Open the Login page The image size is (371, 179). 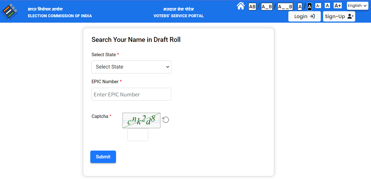(304, 16)
